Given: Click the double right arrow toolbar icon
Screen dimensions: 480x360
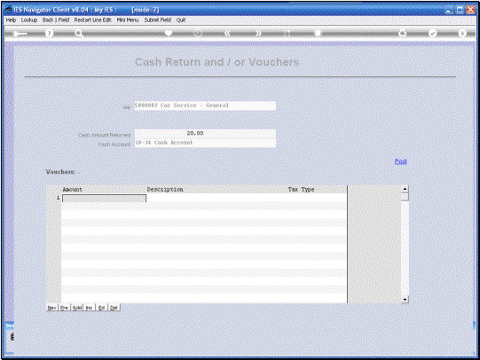Looking at the screenshot, I should click(x=259, y=34).
